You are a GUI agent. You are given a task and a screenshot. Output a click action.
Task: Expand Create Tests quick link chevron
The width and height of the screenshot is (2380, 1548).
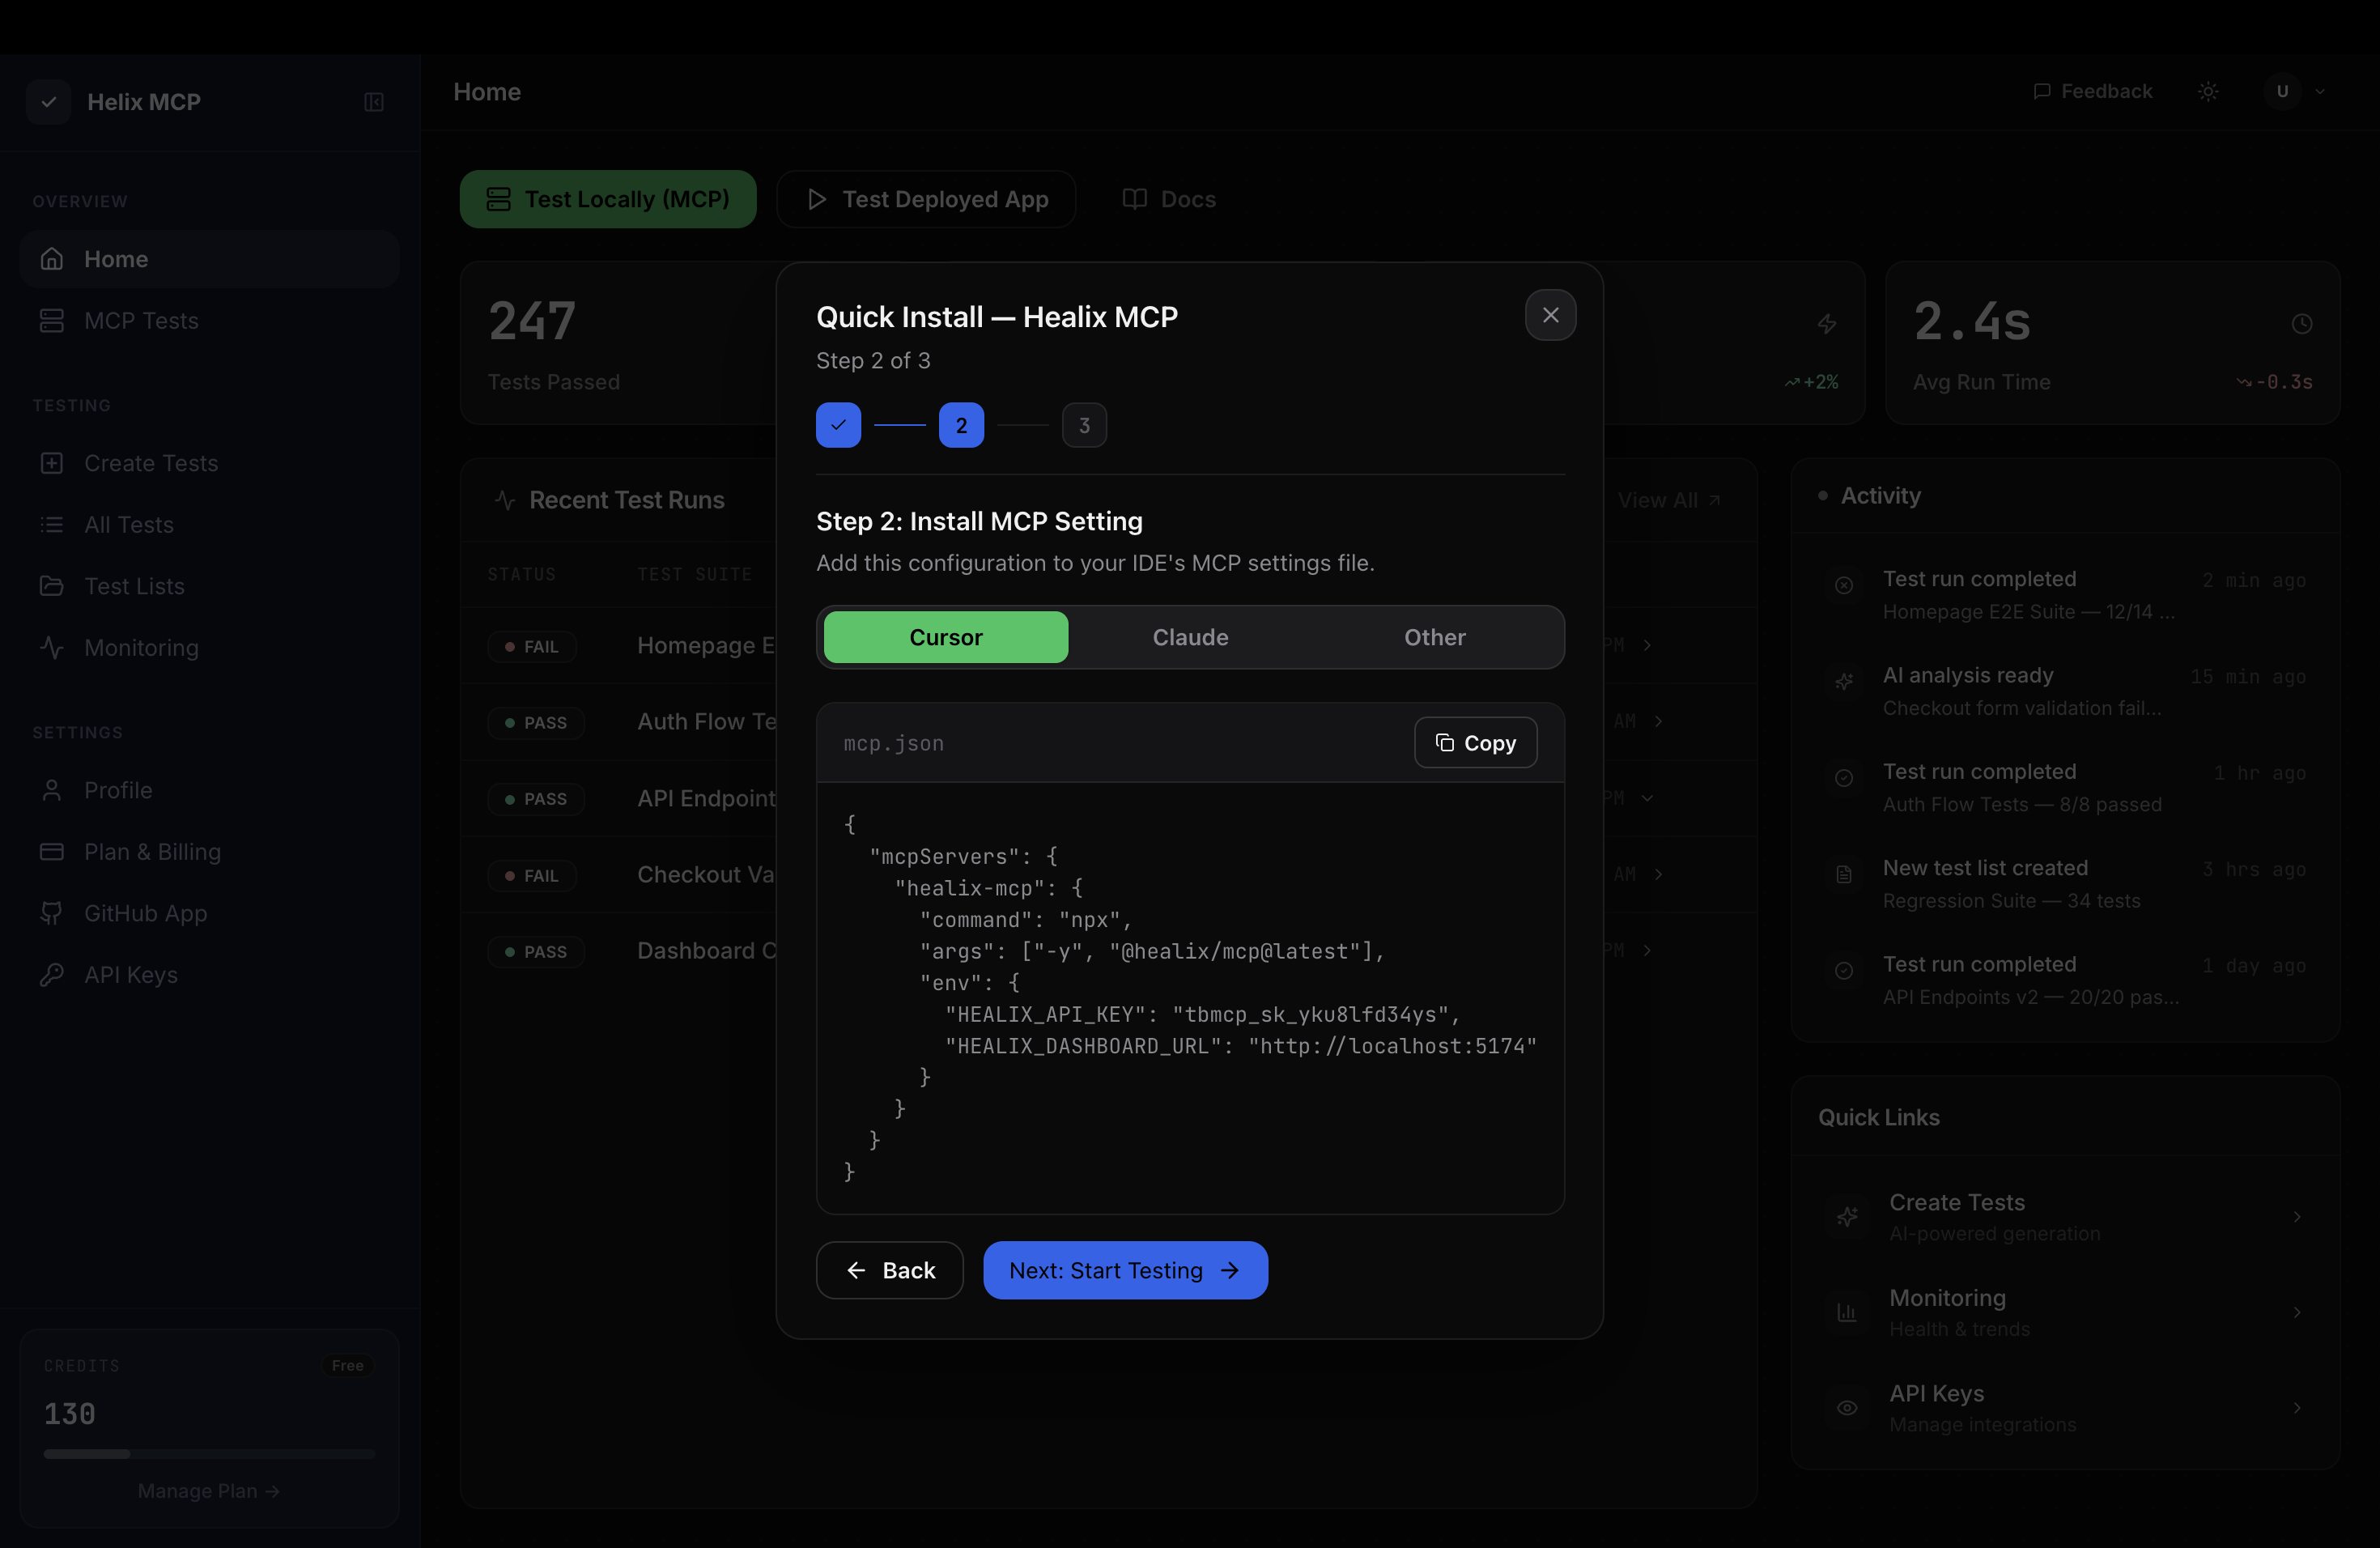click(x=2297, y=1217)
